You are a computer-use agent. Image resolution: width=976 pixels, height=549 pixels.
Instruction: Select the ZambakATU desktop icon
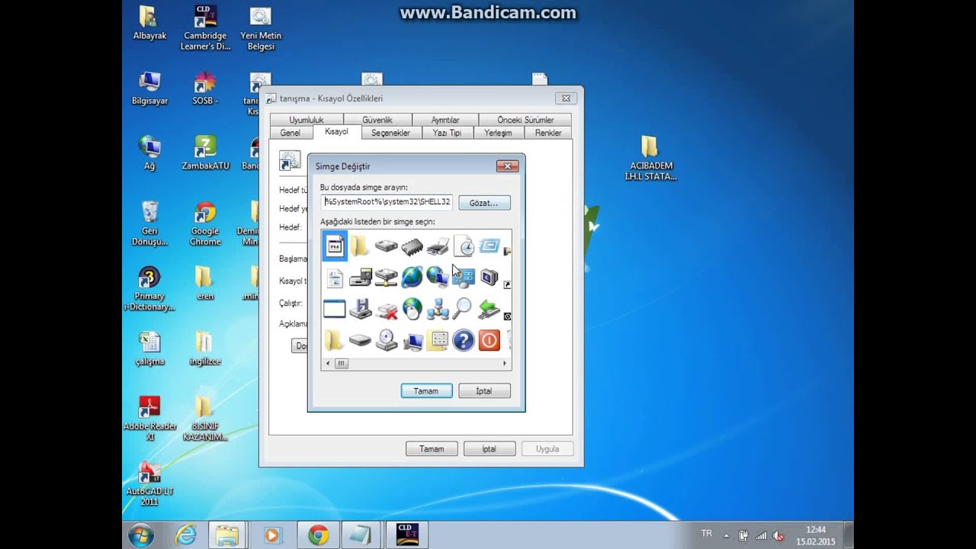point(205,153)
